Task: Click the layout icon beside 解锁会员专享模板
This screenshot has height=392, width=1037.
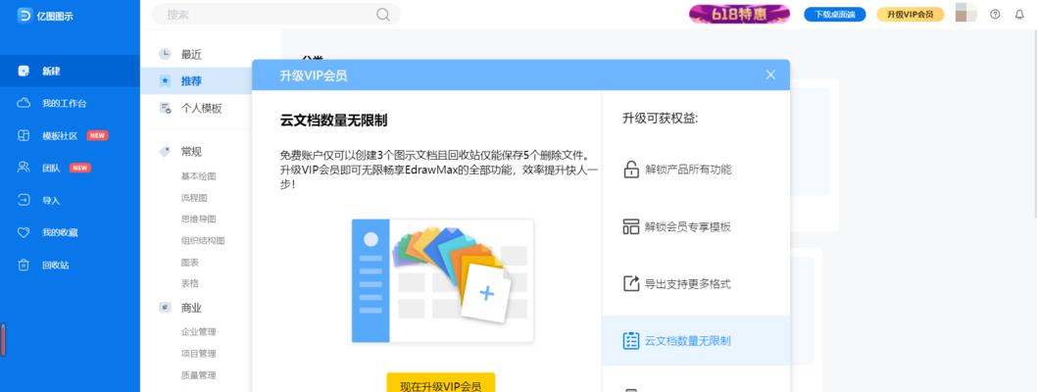Action: tap(631, 226)
